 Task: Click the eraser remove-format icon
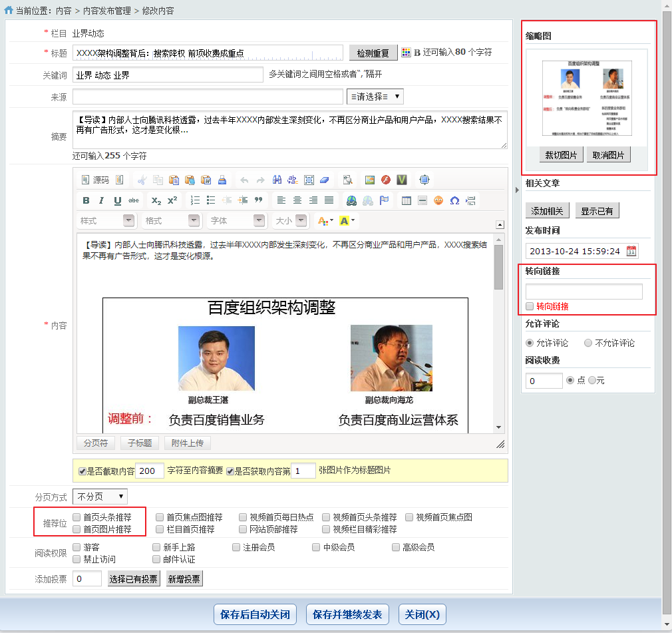pos(325,180)
